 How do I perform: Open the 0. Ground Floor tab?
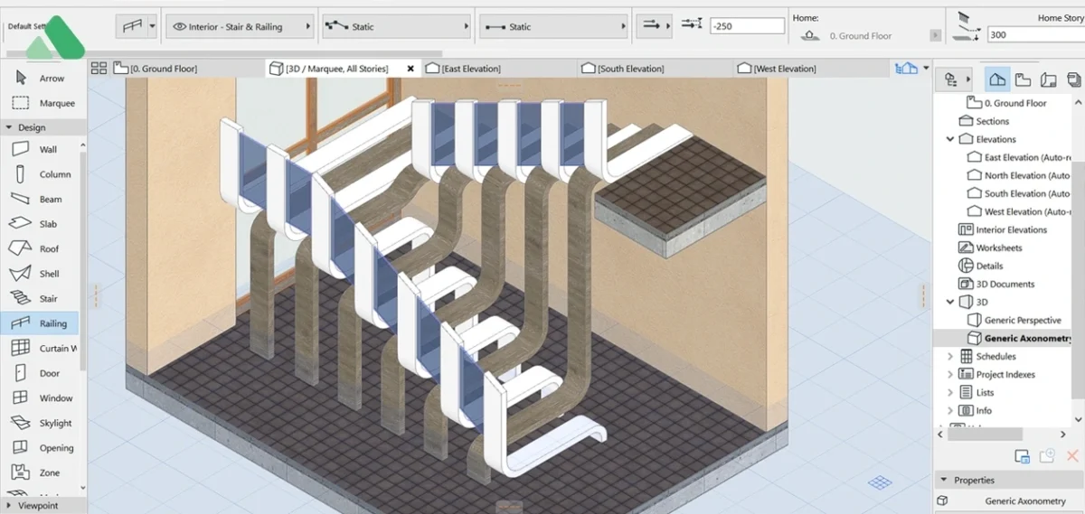(x=163, y=69)
